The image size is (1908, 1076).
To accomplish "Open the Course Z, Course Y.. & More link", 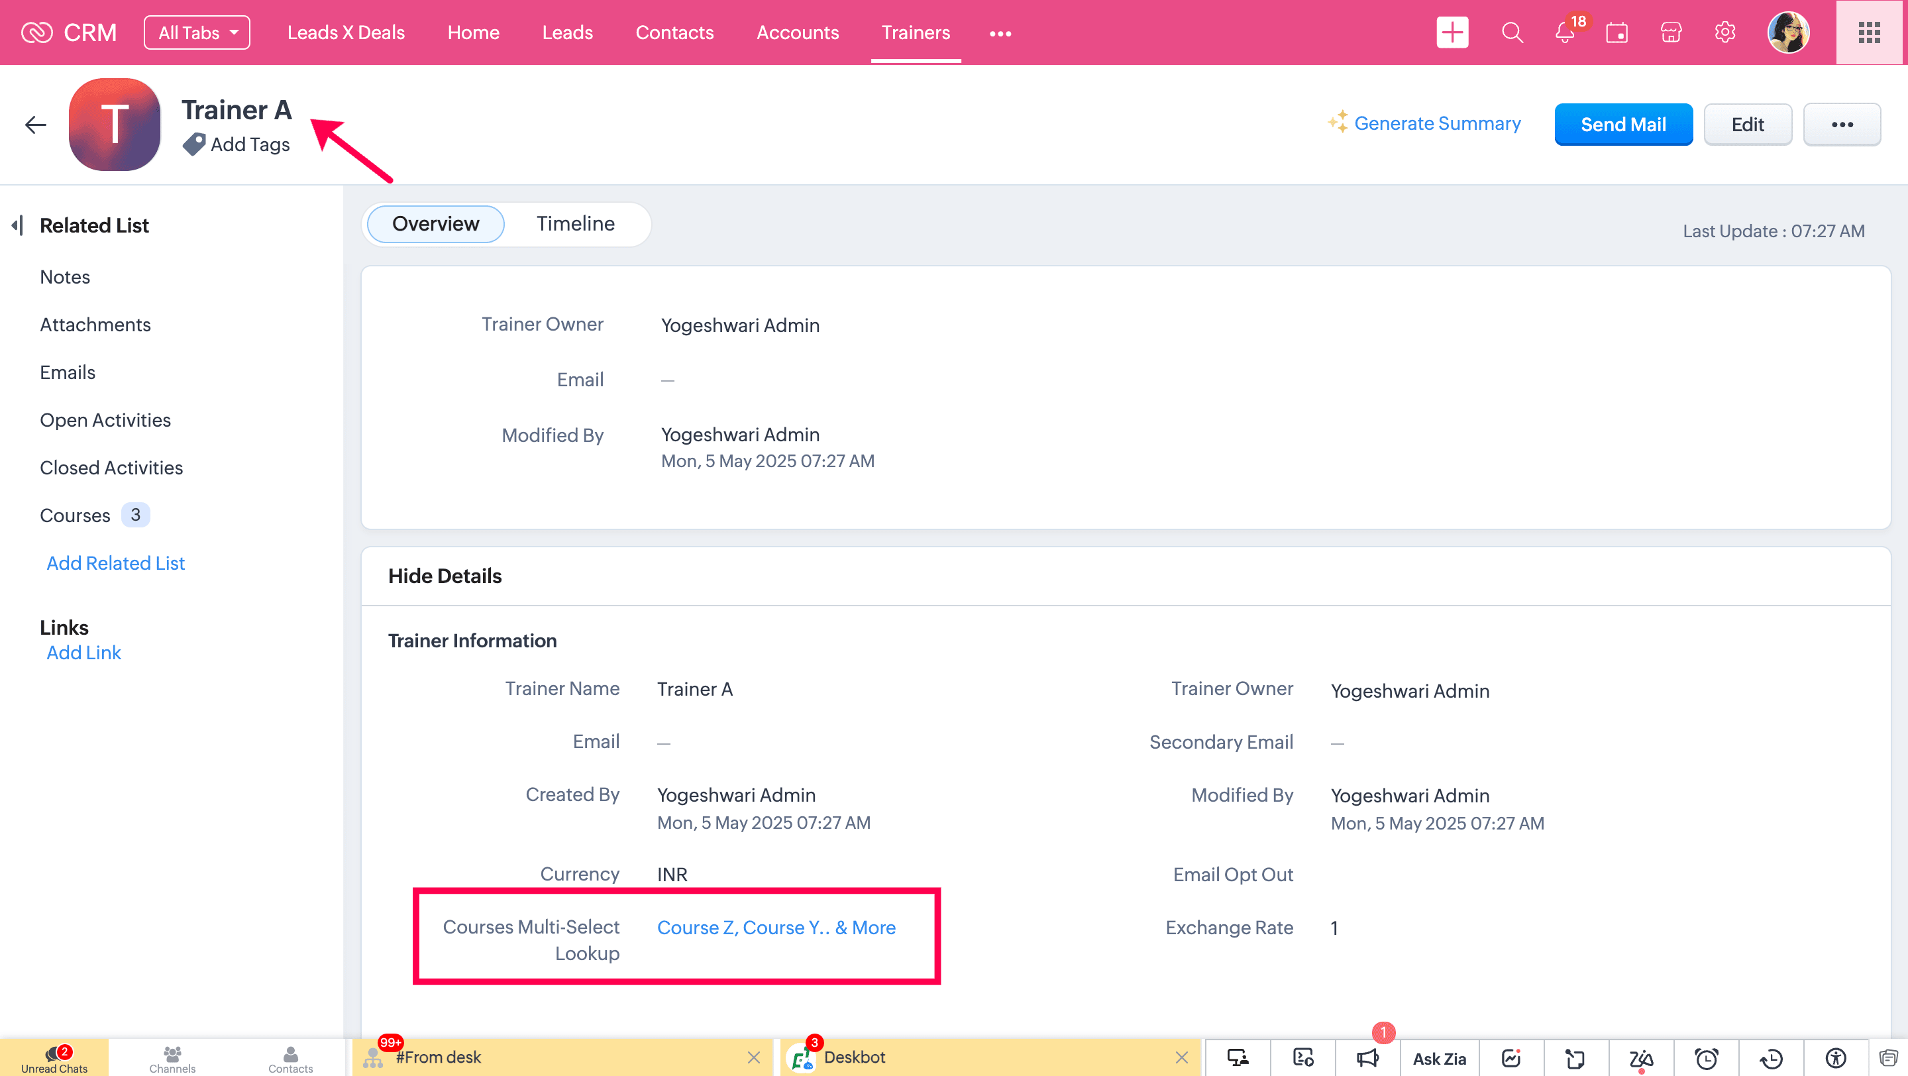I will pyautogui.click(x=776, y=927).
